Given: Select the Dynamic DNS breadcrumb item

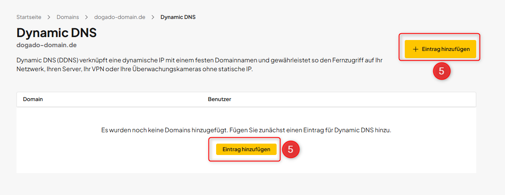Looking at the screenshot, I should point(178,17).
